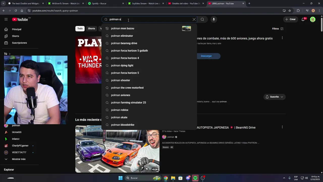Open the BeamNG video three-dot options
This screenshot has width=323, height=182.
click(282, 127)
